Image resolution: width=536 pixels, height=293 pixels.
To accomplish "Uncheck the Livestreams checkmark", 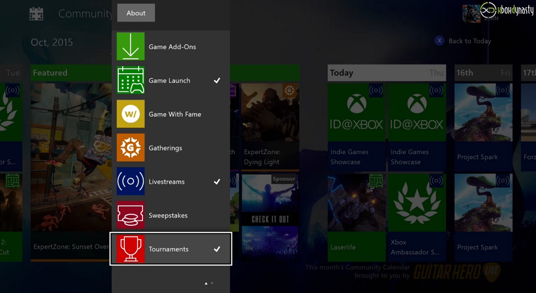I will click(216, 182).
